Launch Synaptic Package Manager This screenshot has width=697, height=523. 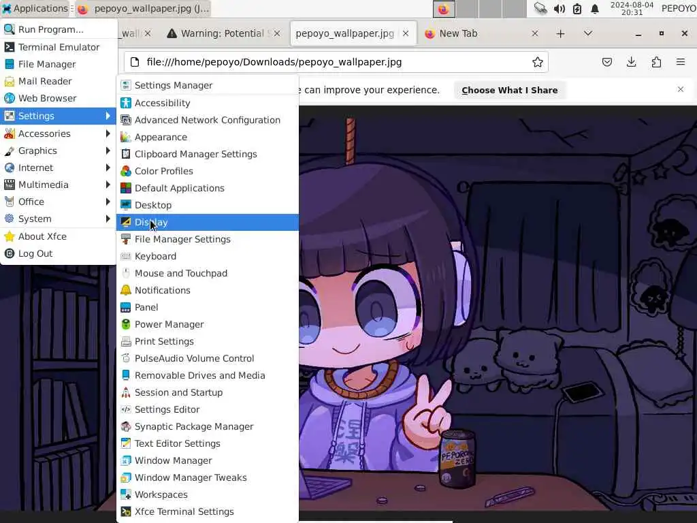pos(207,426)
